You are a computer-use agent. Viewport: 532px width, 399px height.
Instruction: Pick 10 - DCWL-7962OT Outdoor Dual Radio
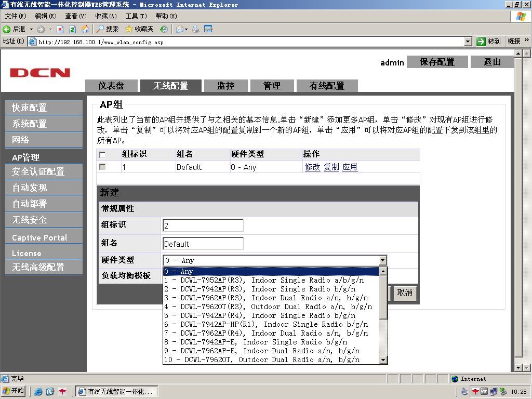click(x=271, y=360)
